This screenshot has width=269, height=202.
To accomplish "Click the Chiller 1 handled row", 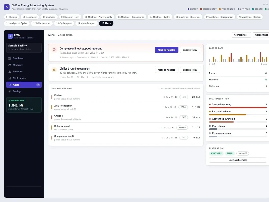I will tap(126, 117).
